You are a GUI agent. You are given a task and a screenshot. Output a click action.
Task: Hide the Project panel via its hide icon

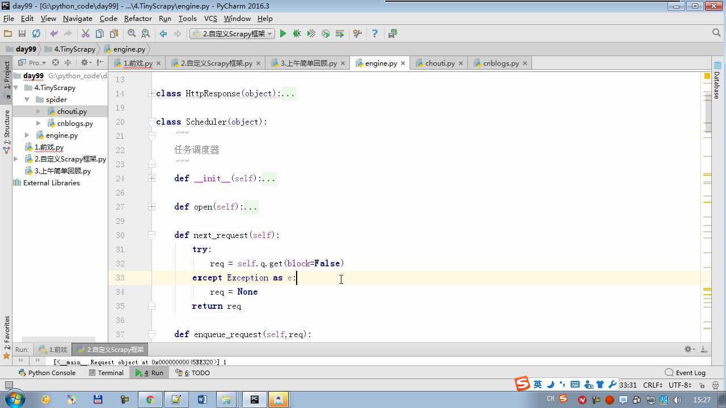[x=100, y=63]
